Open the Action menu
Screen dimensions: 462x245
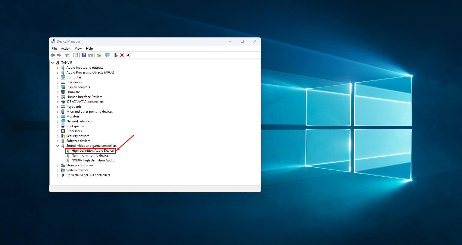click(x=66, y=49)
